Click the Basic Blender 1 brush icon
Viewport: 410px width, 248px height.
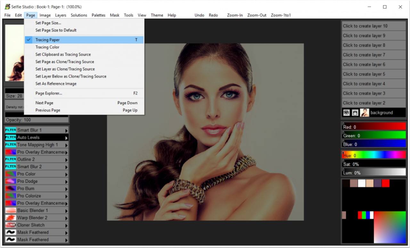click(x=11, y=211)
